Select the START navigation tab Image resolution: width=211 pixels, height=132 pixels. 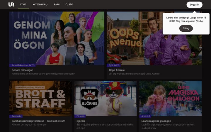coord(23,4)
